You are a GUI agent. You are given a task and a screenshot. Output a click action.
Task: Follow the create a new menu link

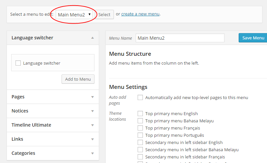click(x=140, y=14)
